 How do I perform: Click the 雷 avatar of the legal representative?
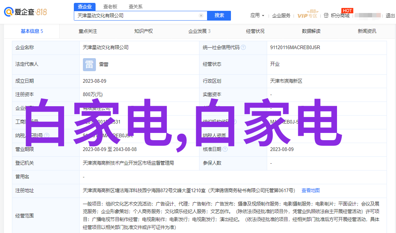89,65
